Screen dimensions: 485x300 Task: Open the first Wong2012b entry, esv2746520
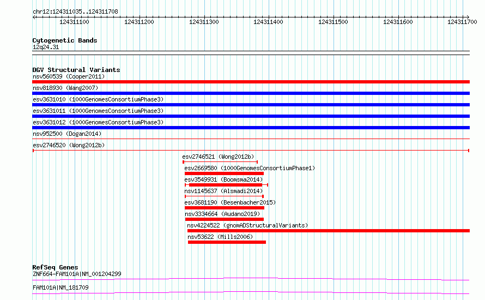(69, 145)
